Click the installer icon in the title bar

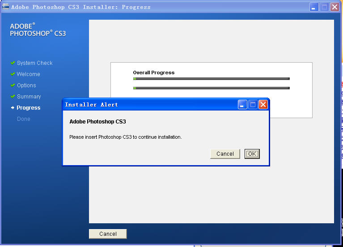[5, 7]
